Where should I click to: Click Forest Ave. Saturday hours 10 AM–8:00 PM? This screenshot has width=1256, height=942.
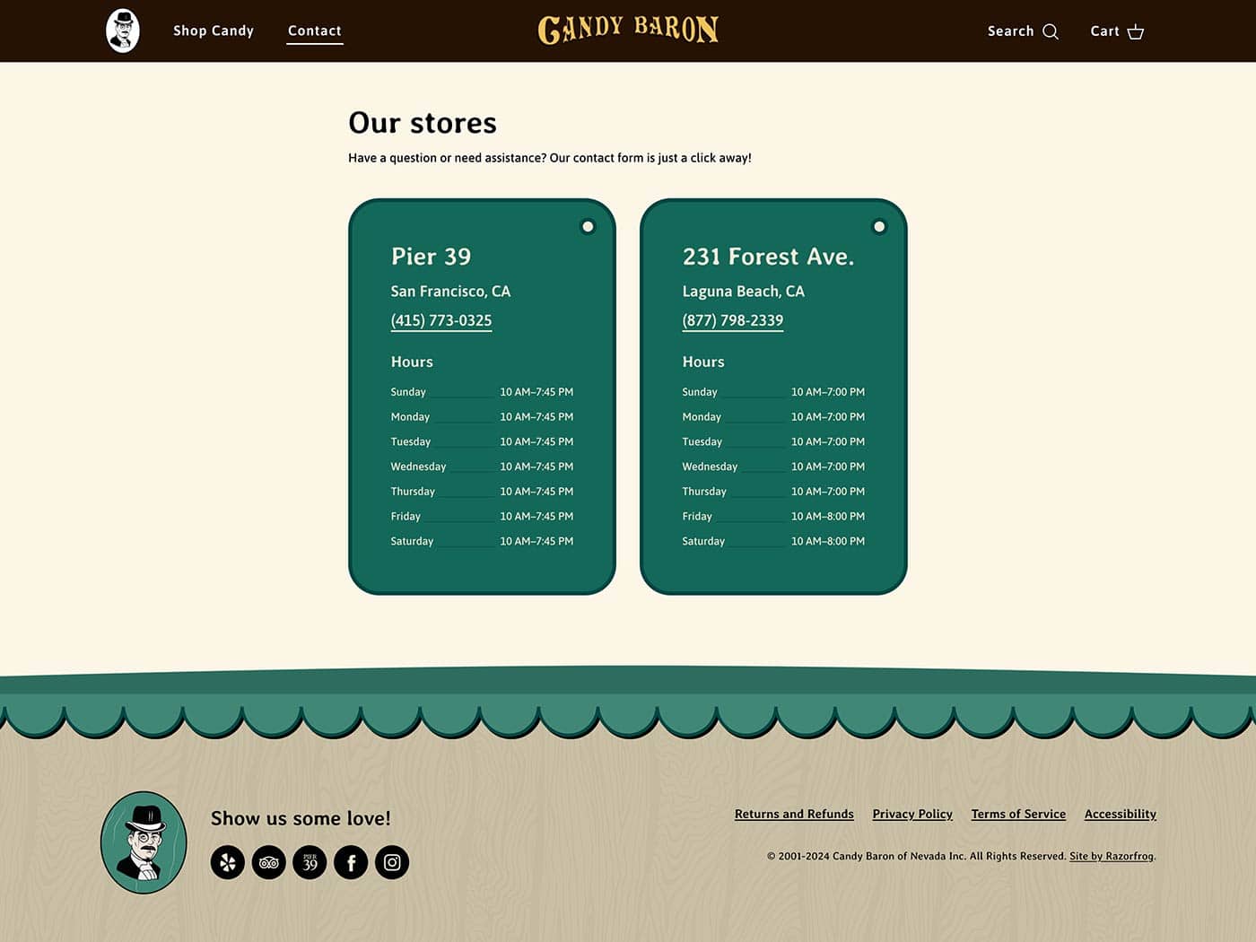coord(828,541)
